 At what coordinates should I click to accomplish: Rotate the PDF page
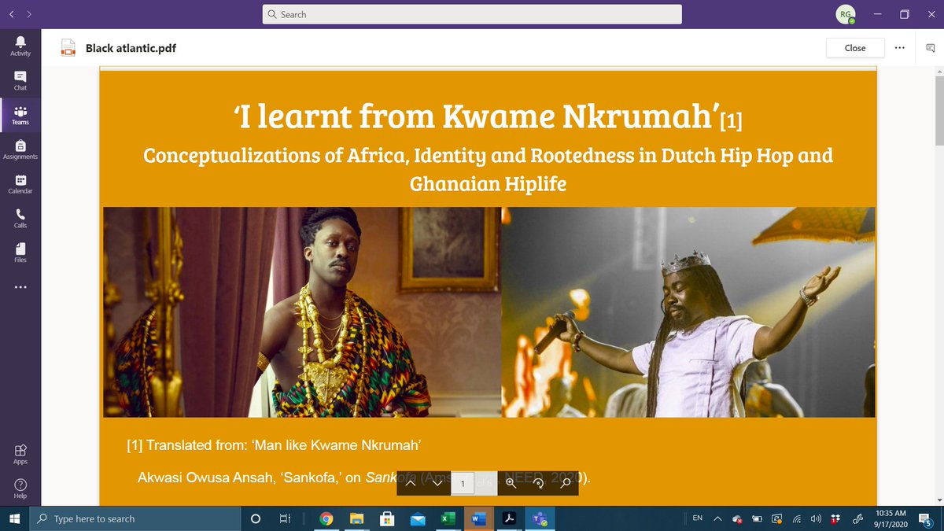(x=538, y=482)
